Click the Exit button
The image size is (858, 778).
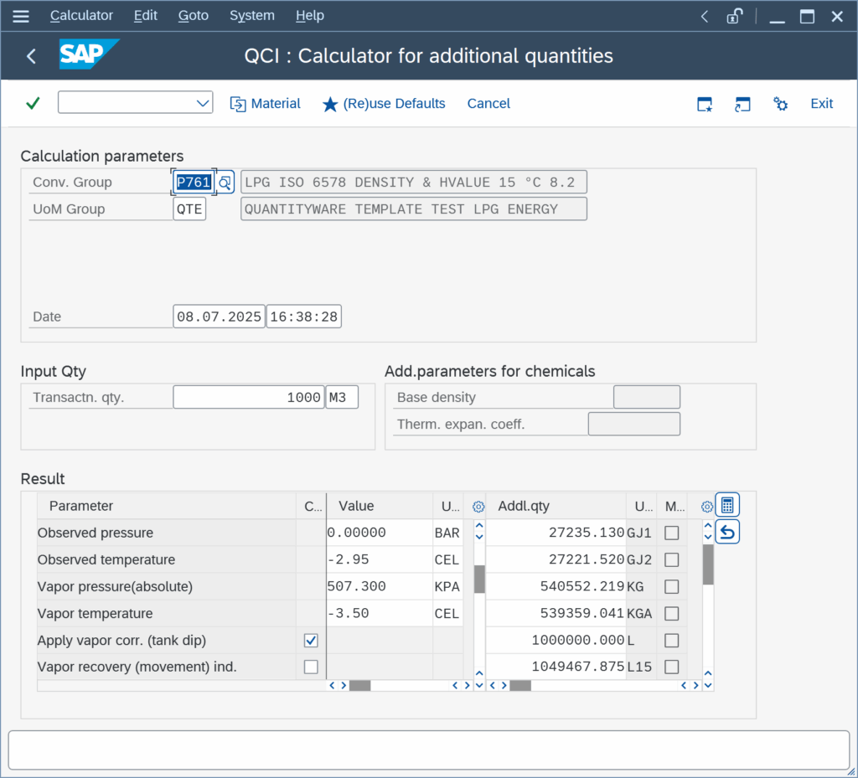click(821, 103)
